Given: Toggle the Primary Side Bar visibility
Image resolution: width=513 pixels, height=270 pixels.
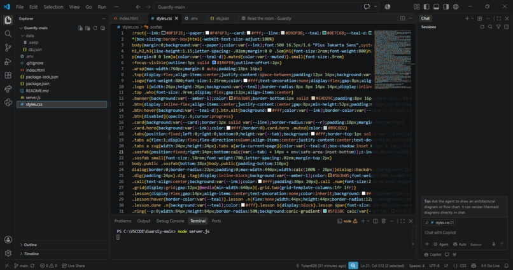Looking at the screenshot, I should [x=426, y=6].
